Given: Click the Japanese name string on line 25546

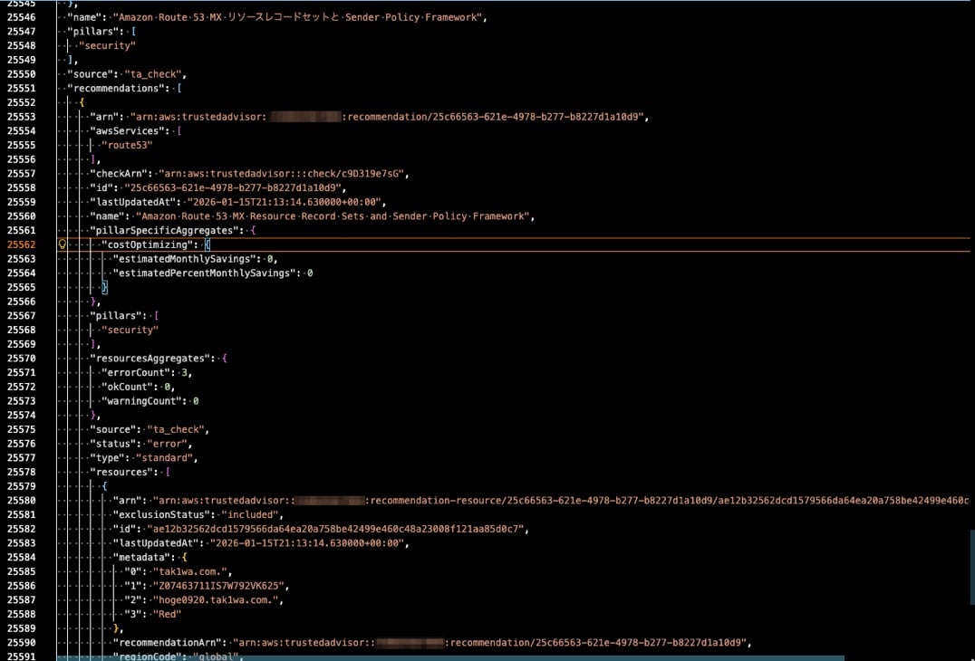Looking at the screenshot, I should coord(296,17).
